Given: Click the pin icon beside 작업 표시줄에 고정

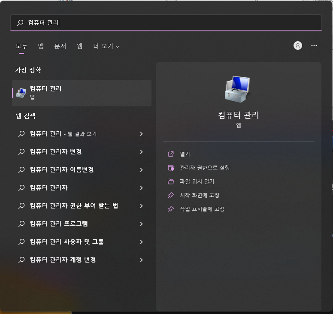Looking at the screenshot, I should tap(171, 209).
